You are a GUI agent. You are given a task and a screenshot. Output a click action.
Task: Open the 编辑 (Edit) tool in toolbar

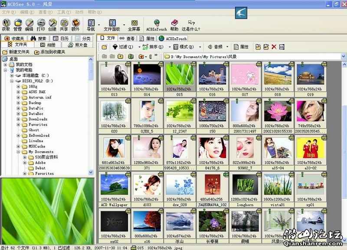click(29, 24)
